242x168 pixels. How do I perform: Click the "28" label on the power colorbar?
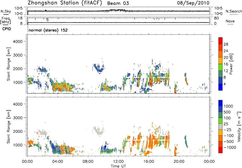click(x=226, y=44)
